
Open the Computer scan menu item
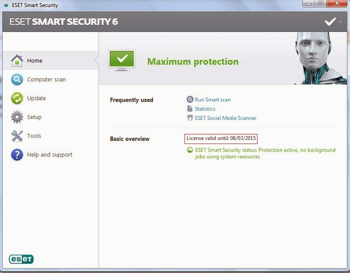(46, 79)
